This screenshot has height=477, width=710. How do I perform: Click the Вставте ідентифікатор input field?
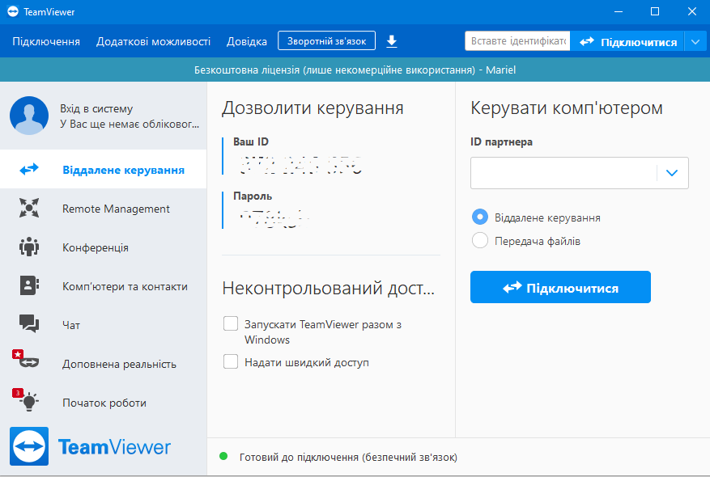[x=517, y=40]
